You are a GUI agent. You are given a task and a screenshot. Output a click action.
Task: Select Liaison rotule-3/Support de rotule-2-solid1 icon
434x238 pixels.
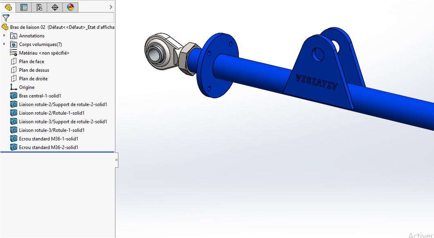coord(14,122)
